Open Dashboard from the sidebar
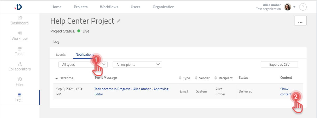Image resolution: width=317 pixels, height=118 pixels. tap(20, 21)
